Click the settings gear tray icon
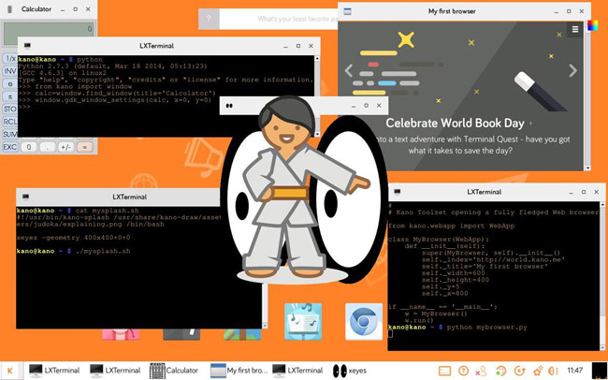 pyautogui.click(x=538, y=371)
